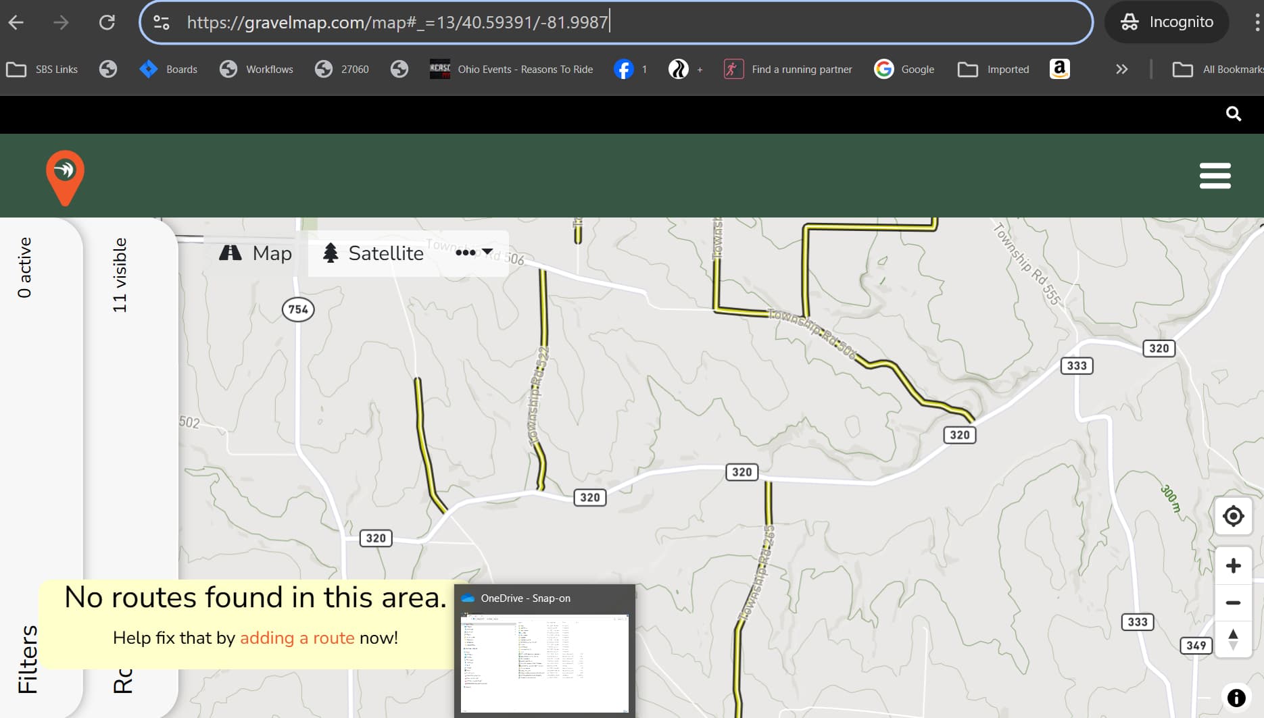This screenshot has width=1264, height=718.
Task: Click the 'adding a route' link
Action: (x=297, y=638)
